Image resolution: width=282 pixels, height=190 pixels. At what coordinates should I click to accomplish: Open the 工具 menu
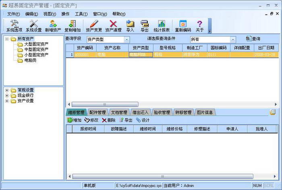(x=81, y=14)
